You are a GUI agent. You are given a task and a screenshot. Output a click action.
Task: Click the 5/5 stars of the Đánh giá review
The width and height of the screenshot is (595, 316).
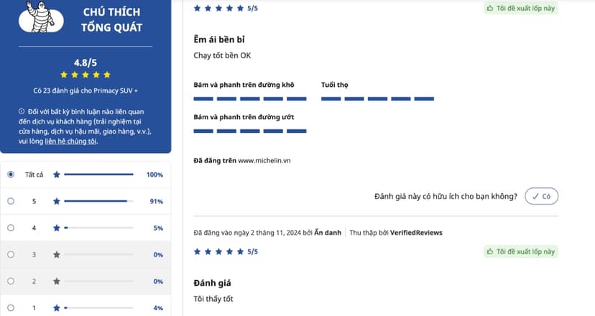point(226,251)
